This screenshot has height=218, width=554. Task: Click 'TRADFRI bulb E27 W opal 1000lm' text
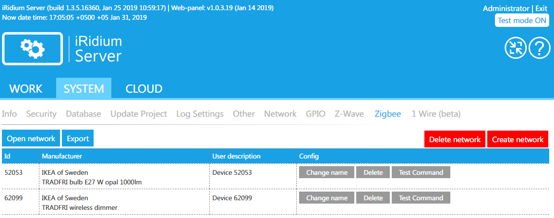(x=92, y=182)
